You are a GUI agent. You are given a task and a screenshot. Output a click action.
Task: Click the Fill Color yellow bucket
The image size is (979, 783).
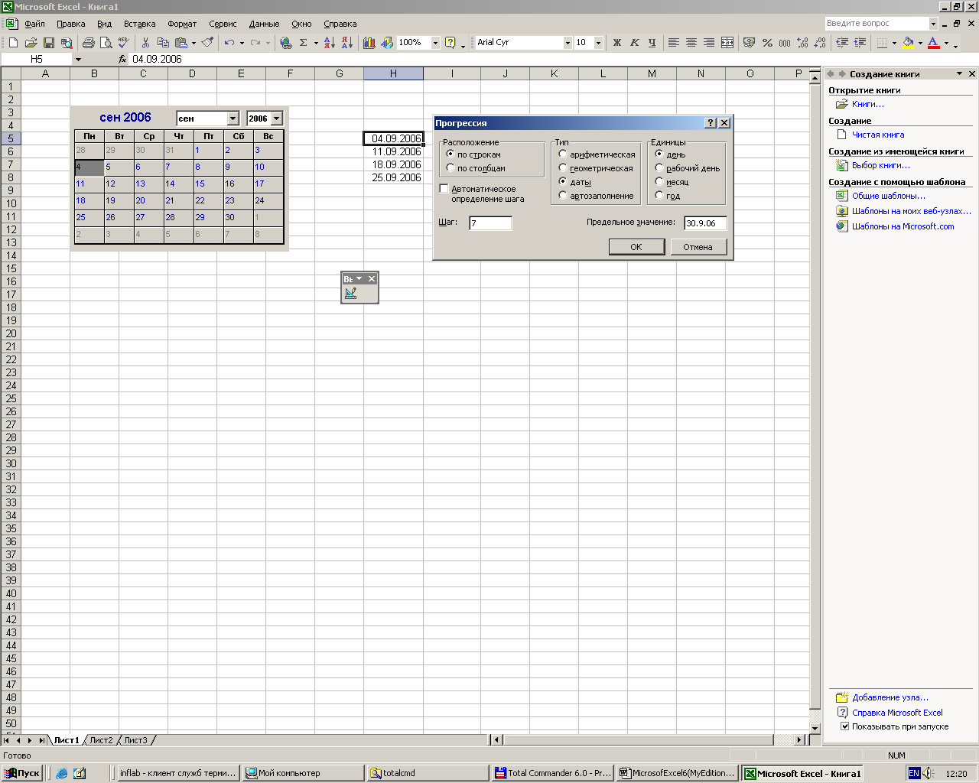click(x=908, y=43)
